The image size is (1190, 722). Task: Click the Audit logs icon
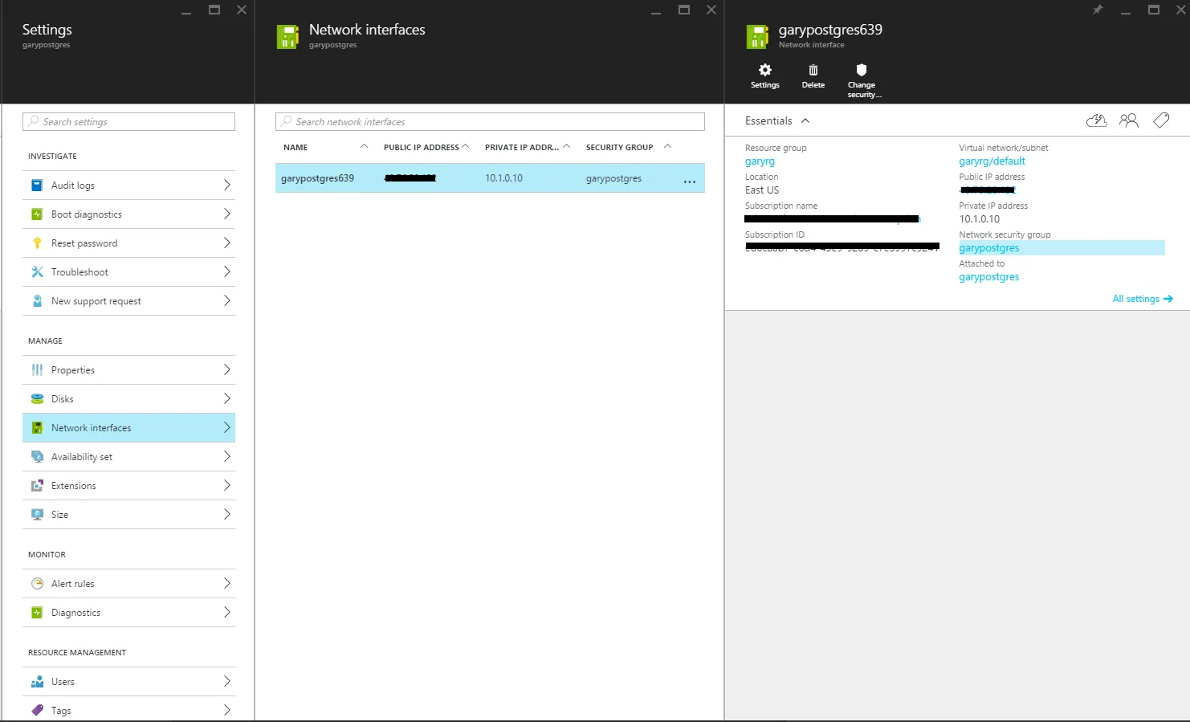coord(37,186)
